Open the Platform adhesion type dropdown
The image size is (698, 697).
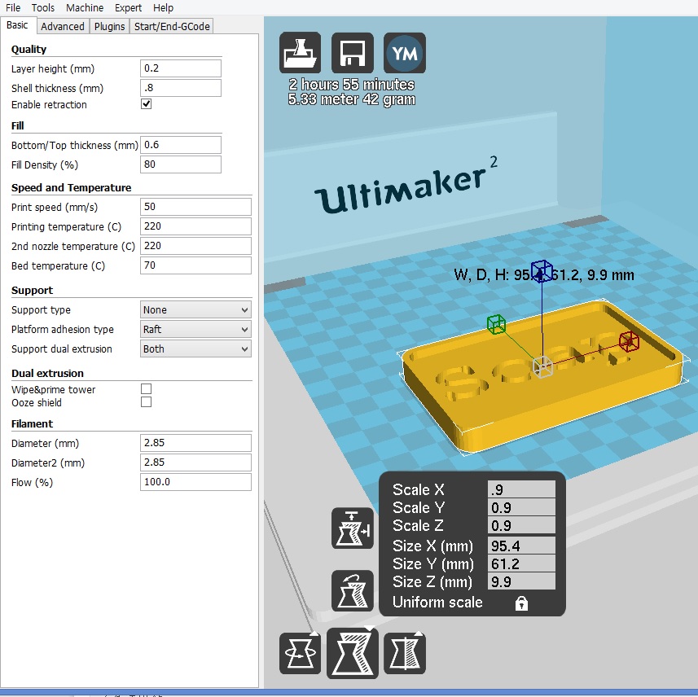[x=195, y=329]
